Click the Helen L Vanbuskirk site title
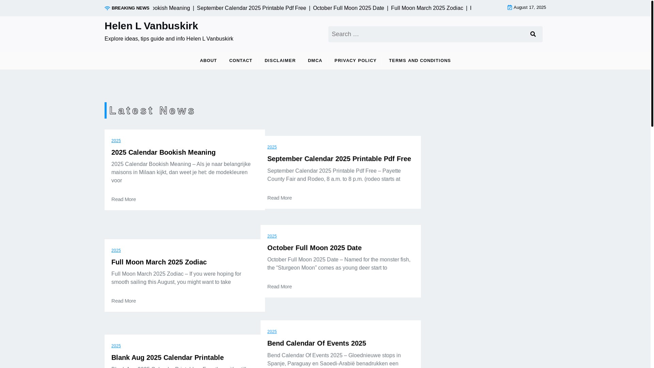This screenshot has height=368, width=654. click(151, 26)
